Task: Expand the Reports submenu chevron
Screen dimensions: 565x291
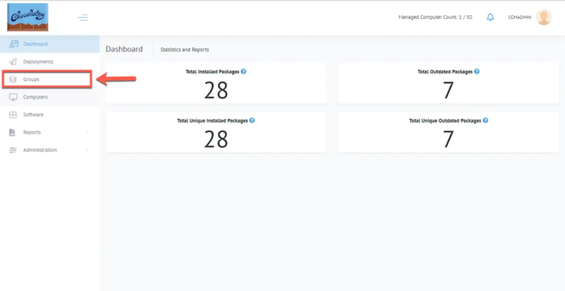Action: [x=87, y=133]
